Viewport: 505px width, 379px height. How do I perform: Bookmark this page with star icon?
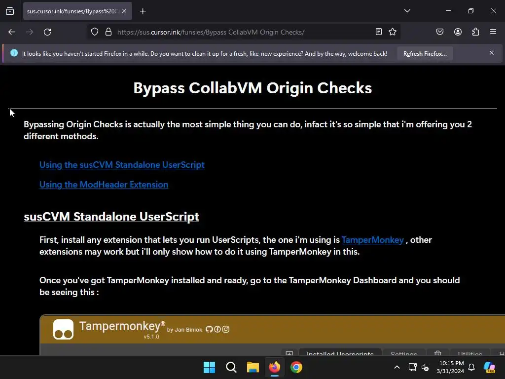392,32
